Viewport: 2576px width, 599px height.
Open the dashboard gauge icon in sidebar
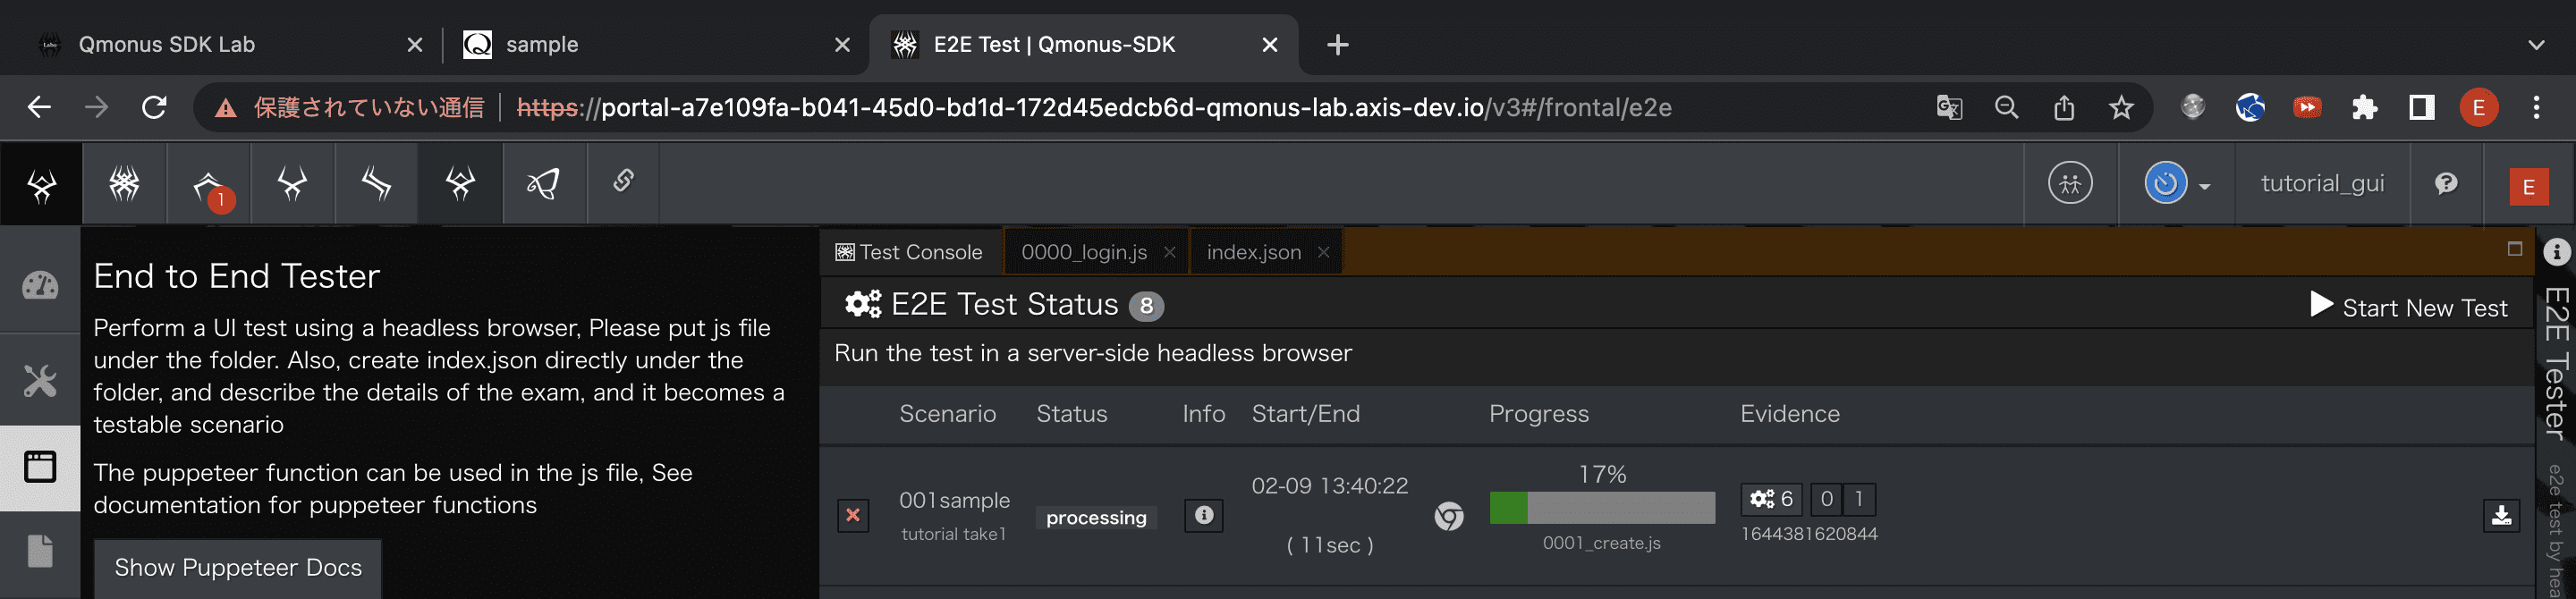[40, 286]
